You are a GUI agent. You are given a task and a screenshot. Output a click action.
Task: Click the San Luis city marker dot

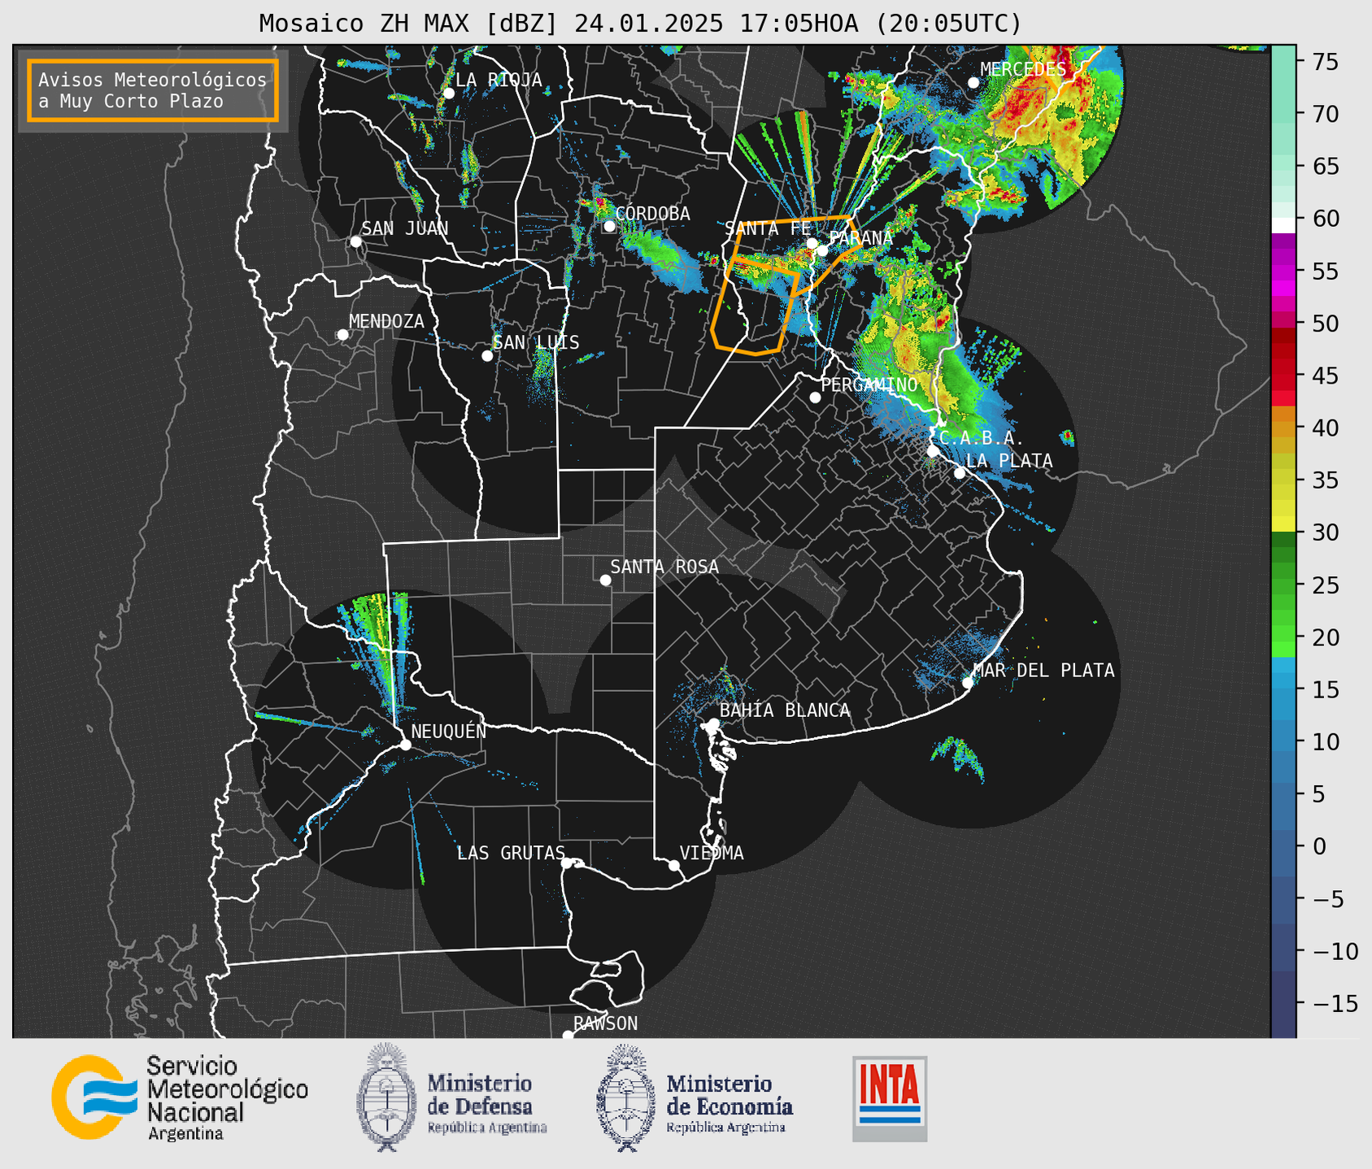[487, 356]
